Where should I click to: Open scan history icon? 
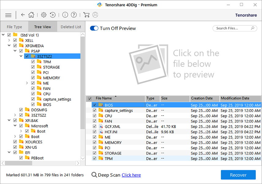(53, 15)
